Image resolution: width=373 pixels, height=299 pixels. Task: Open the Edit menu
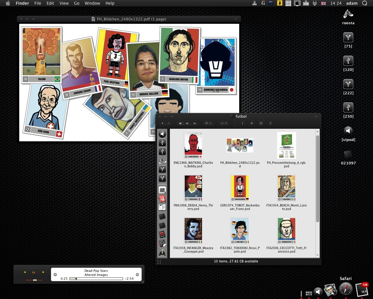pyautogui.click(x=50, y=3)
